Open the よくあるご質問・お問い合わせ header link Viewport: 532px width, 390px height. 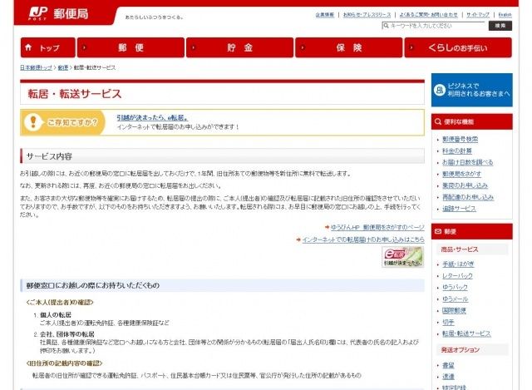pyautogui.click(x=429, y=15)
